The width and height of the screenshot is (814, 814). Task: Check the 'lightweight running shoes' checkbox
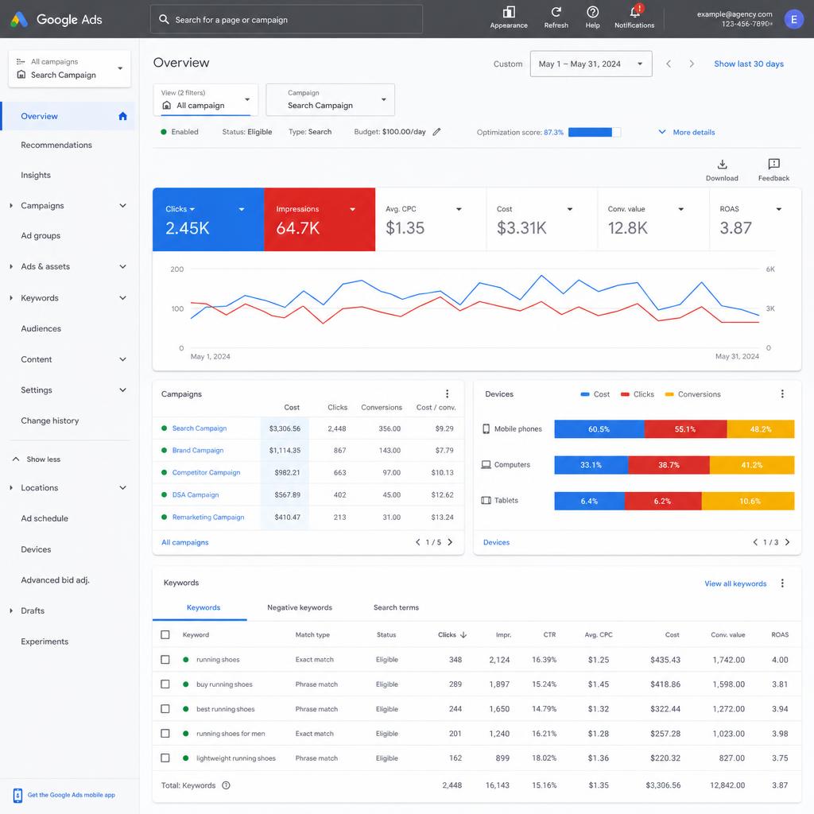coord(165,758)
